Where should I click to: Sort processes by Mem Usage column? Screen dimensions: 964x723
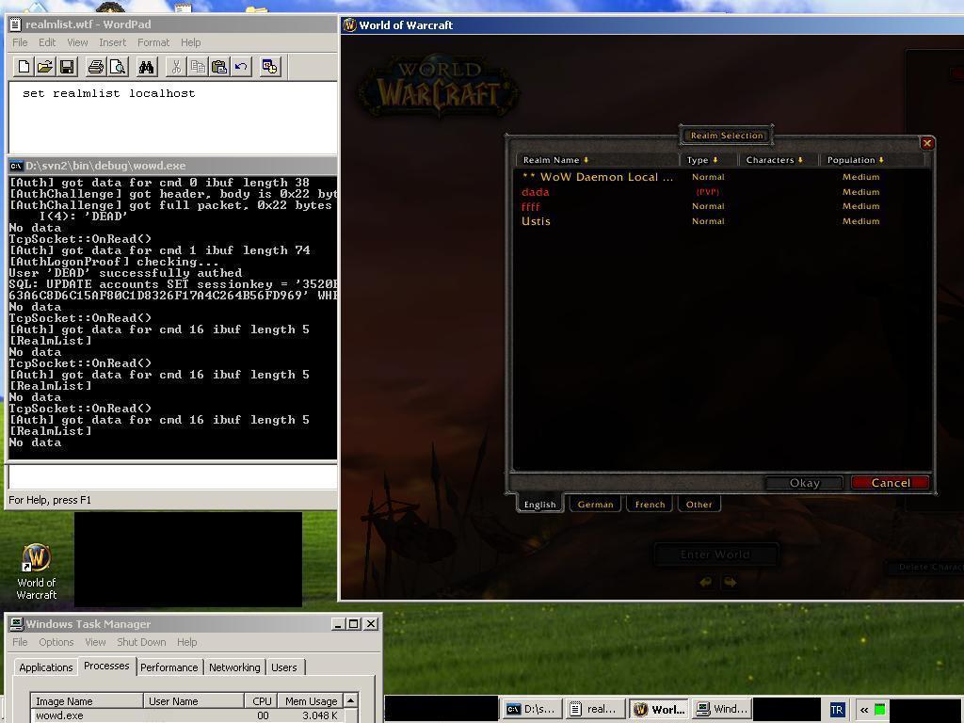[311, 700]
